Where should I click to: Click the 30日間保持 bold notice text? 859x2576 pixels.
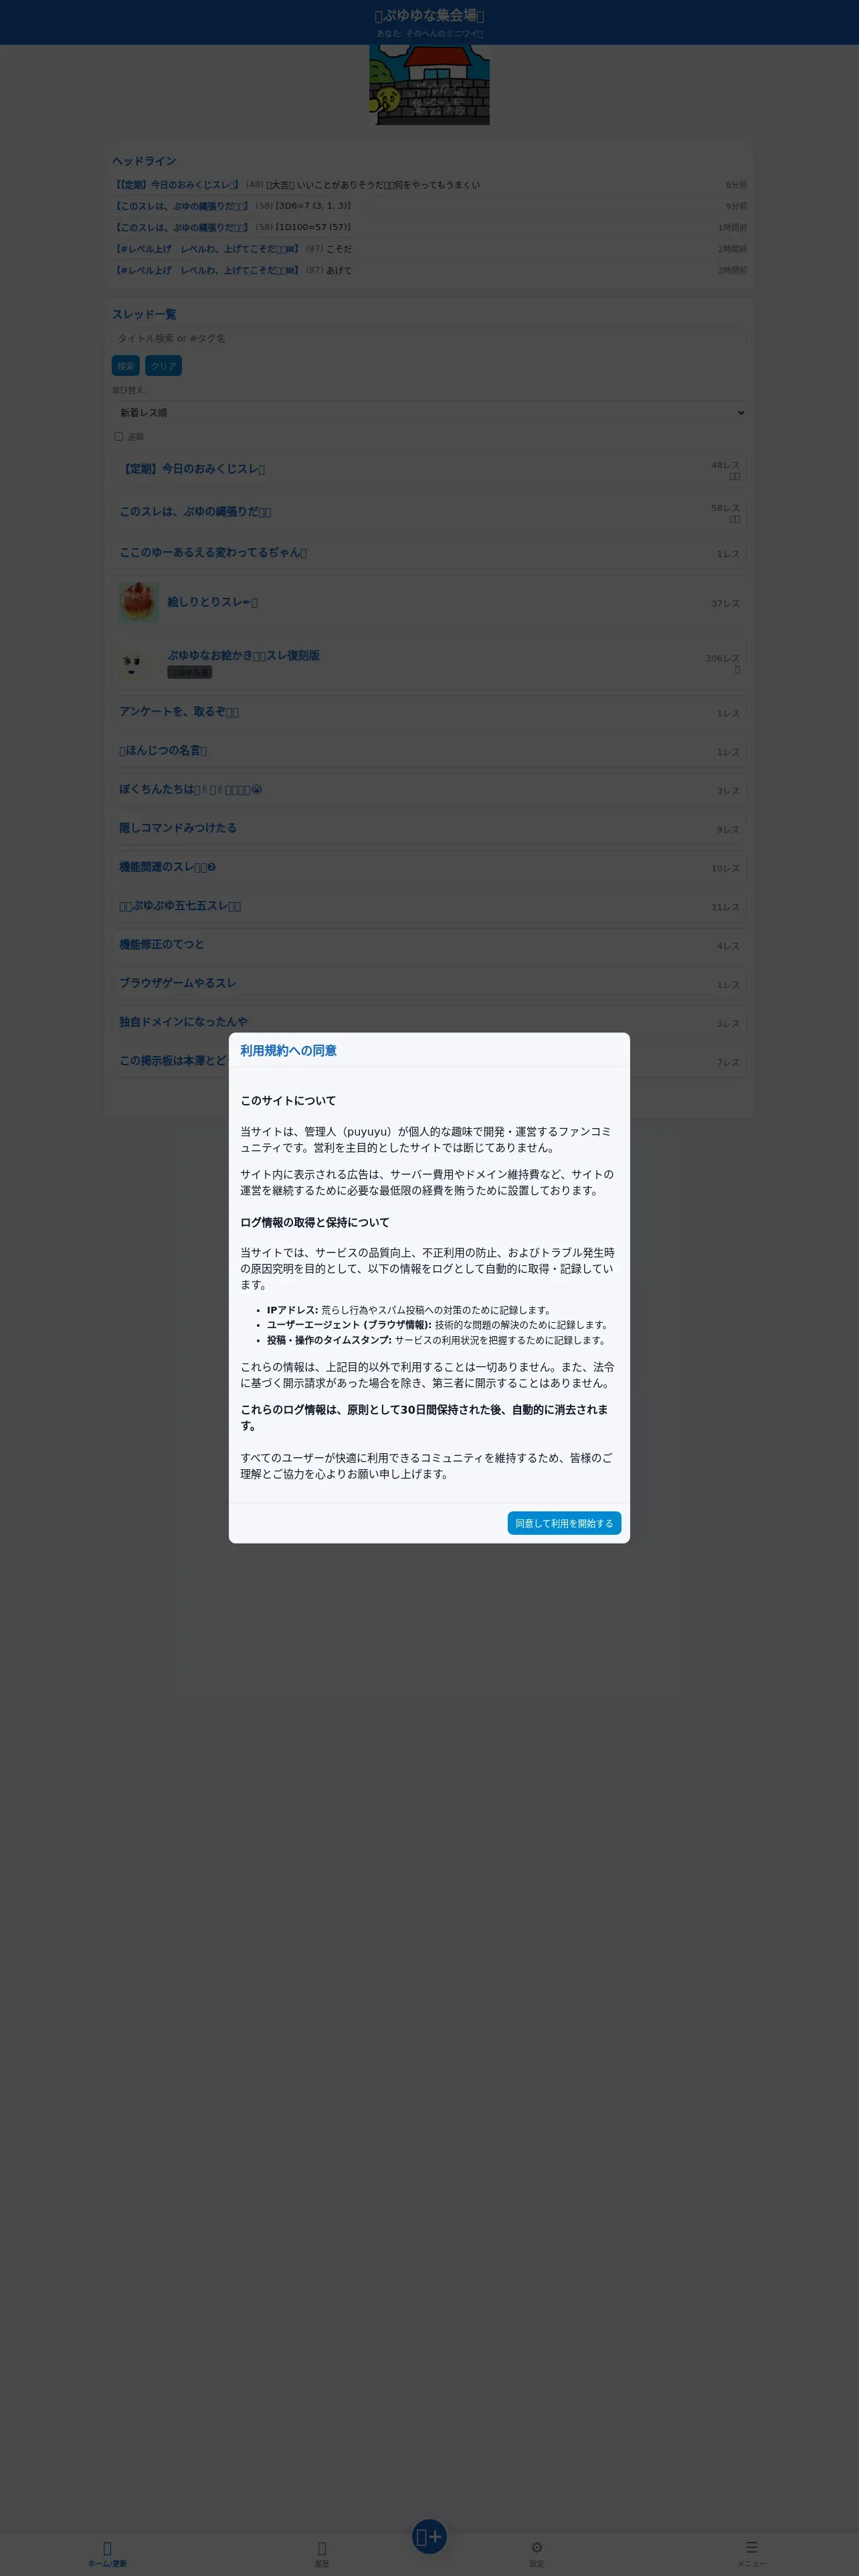pyautogui.click(x=424, y=1417)
